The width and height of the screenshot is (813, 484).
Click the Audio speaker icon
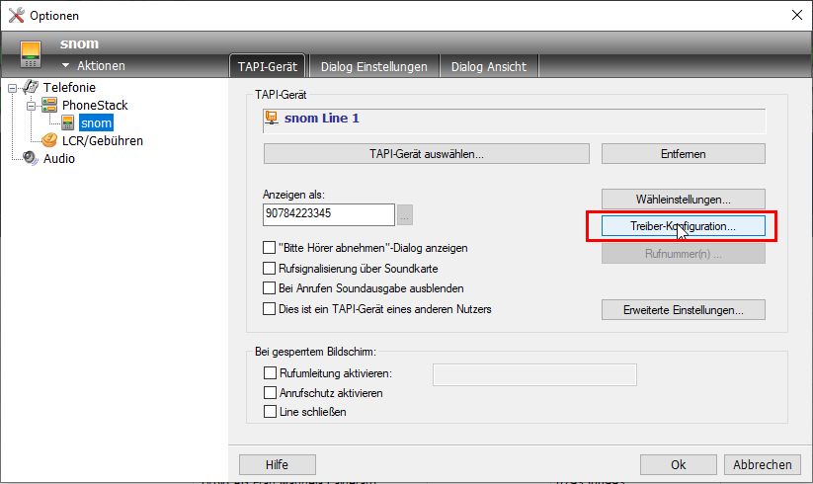click(x=31, y=158)
